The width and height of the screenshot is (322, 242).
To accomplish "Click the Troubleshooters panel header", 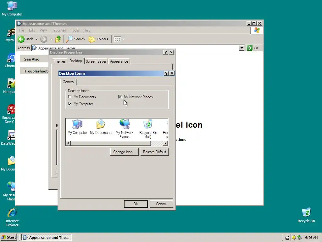I will (35, 71).
